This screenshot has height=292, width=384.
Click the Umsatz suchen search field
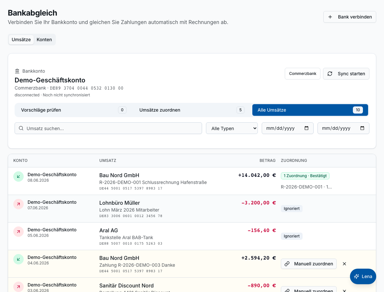[108, 128]
